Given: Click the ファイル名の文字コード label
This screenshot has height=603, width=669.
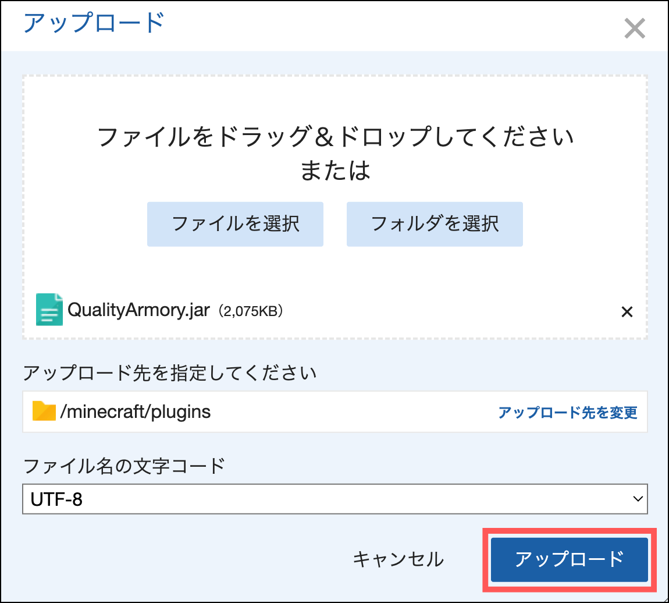Looking at the screenshot, I should pyautogui.click(x=124, y=466).
